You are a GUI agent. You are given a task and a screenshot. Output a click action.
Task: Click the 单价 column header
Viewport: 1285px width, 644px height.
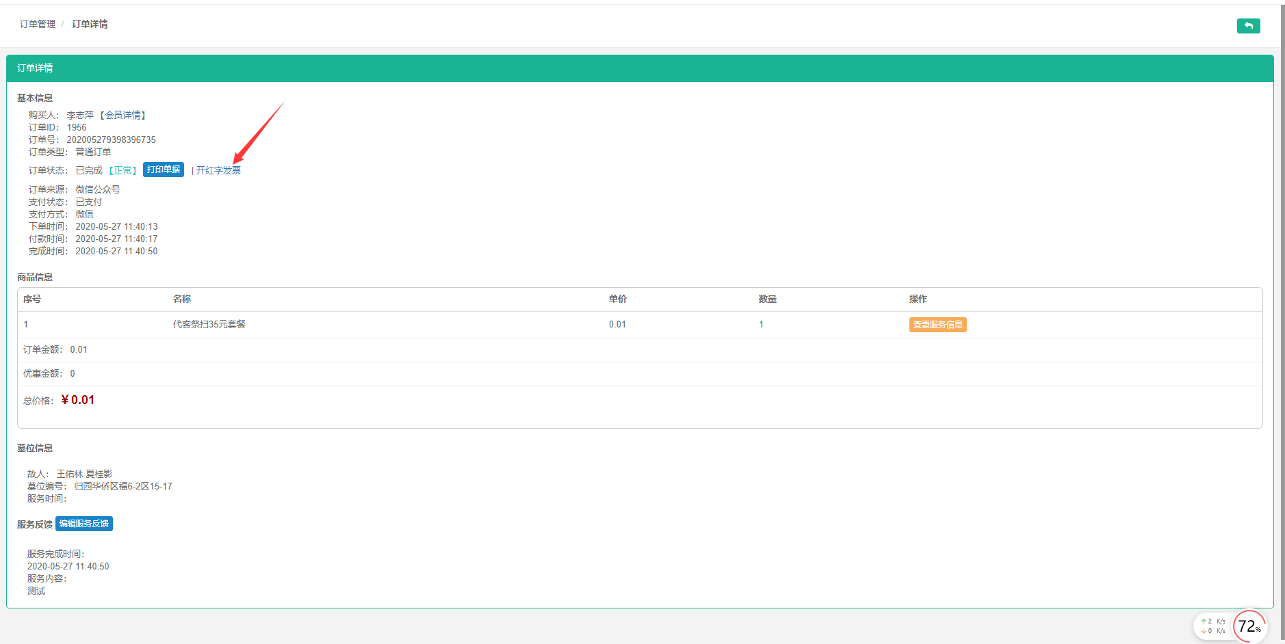pyautogui.click(x=618, y=299)
